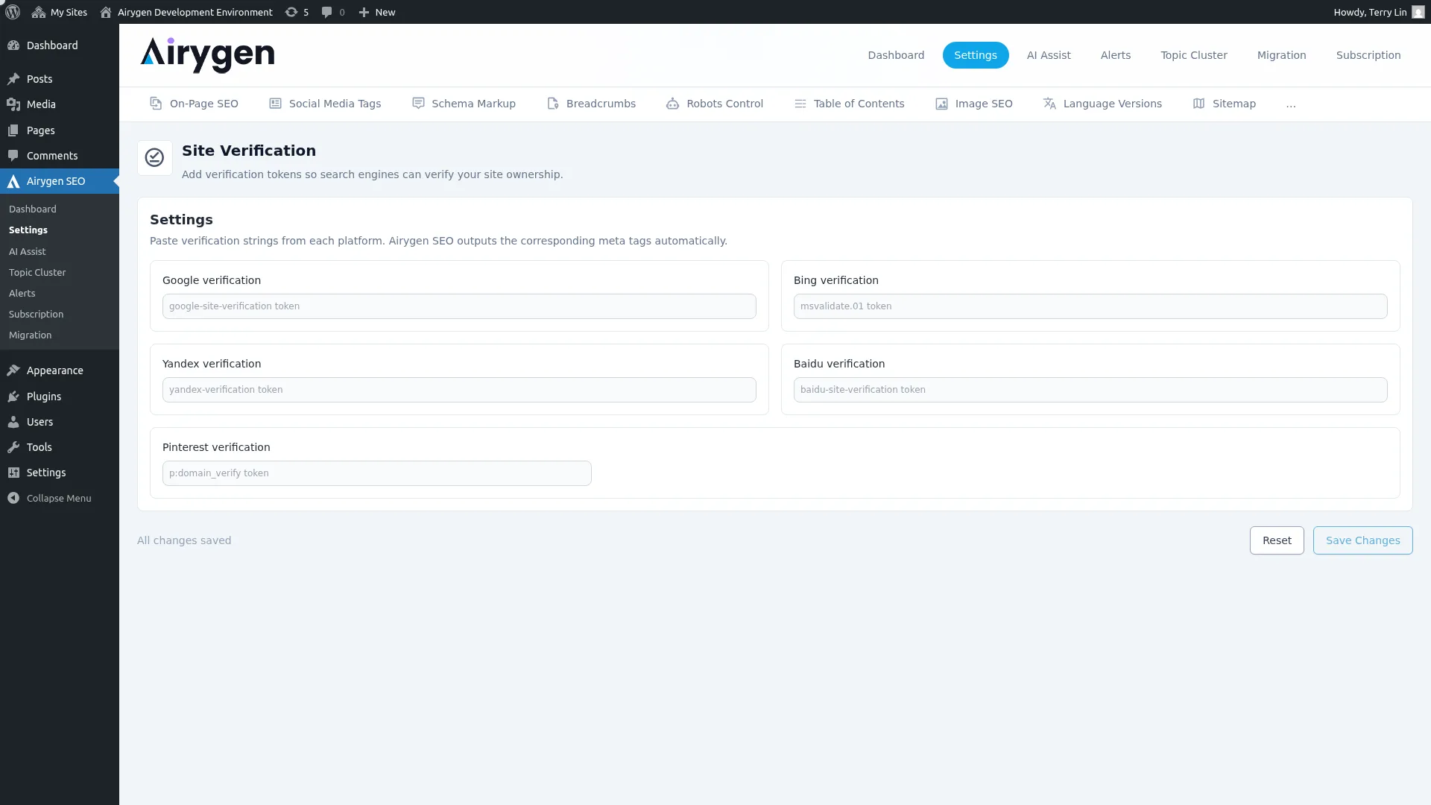1431x805 pixels.
Task: Open Settings under Airygen SEO submenu
Action: coord(28,230)
